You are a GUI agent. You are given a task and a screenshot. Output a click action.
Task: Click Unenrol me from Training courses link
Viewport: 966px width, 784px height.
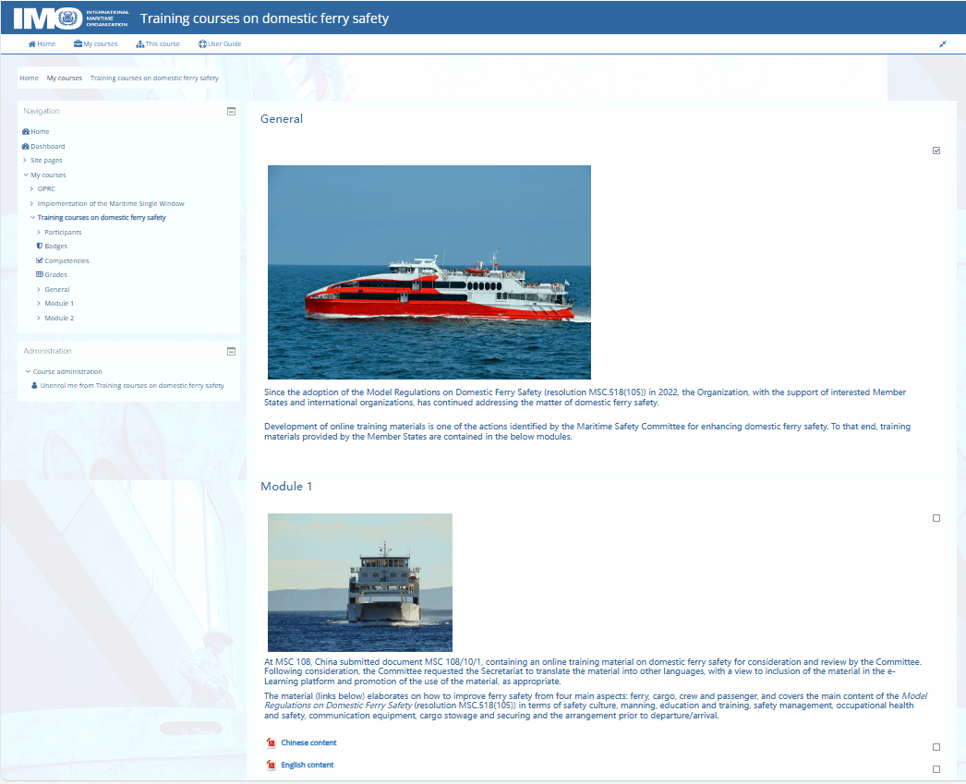(132, 385)
